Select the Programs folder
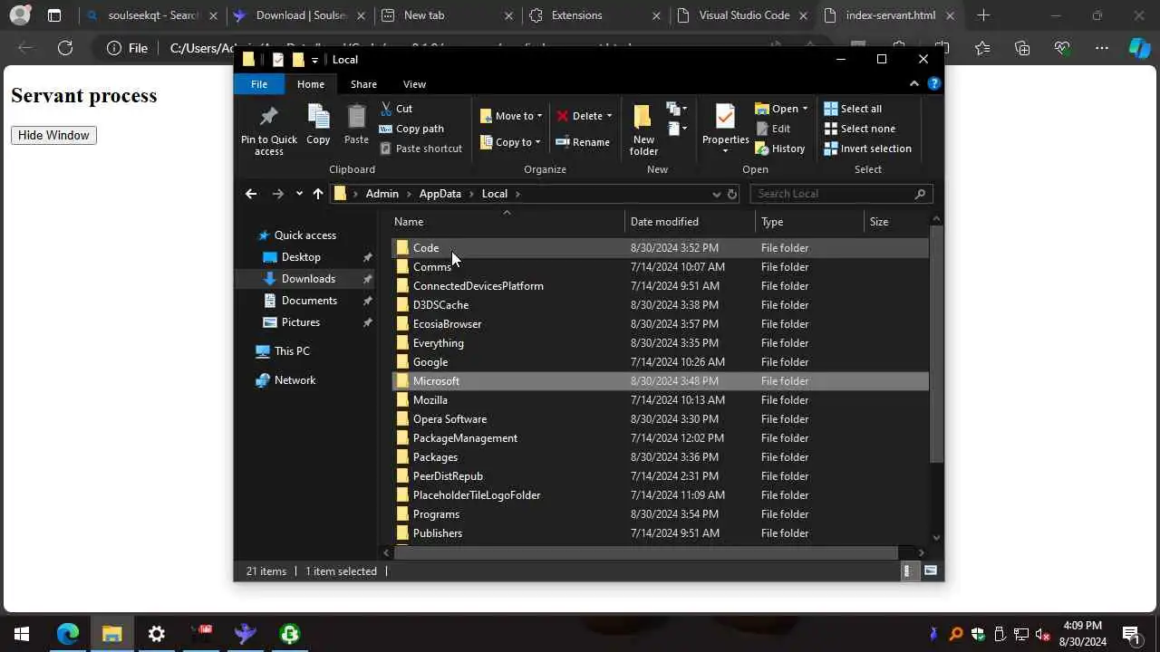 click(660, 514)
